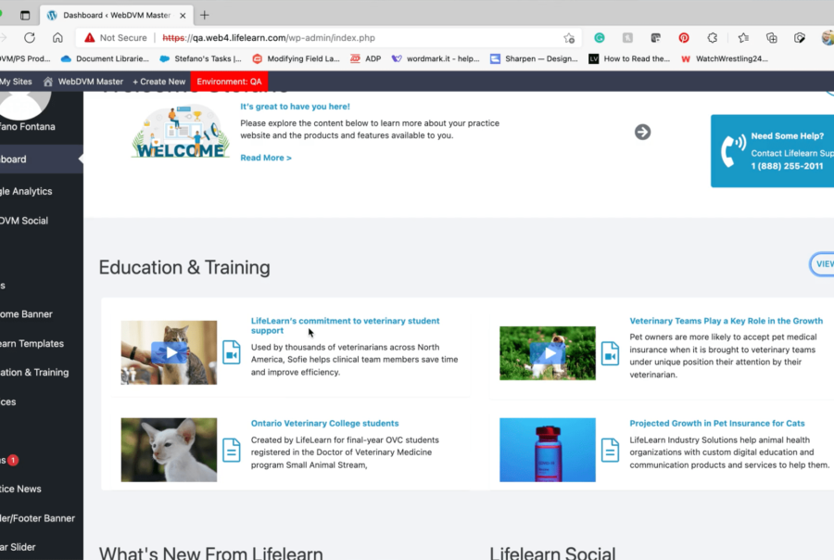Viewport: 834px width, 560px height.
Task: Open How to Read the... bookmark
Action: (x=630, y=58)
